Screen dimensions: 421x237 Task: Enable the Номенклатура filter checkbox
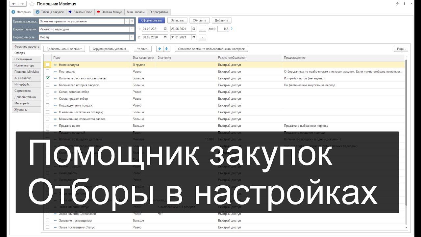[x=48, y=65]
